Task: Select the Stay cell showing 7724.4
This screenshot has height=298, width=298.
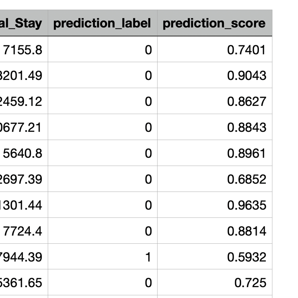Action: pyautogui.click(x=23, y=231)
